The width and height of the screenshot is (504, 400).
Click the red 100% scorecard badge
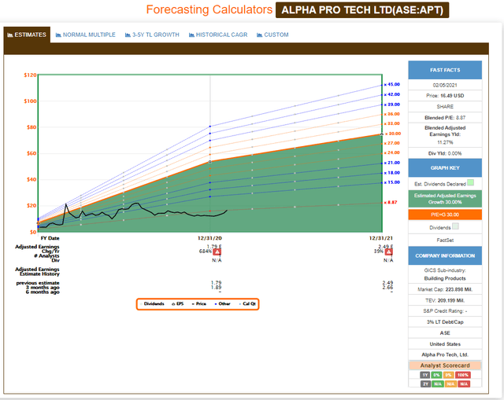(463, 375)
